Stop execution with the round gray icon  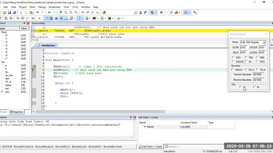(11, 18)
